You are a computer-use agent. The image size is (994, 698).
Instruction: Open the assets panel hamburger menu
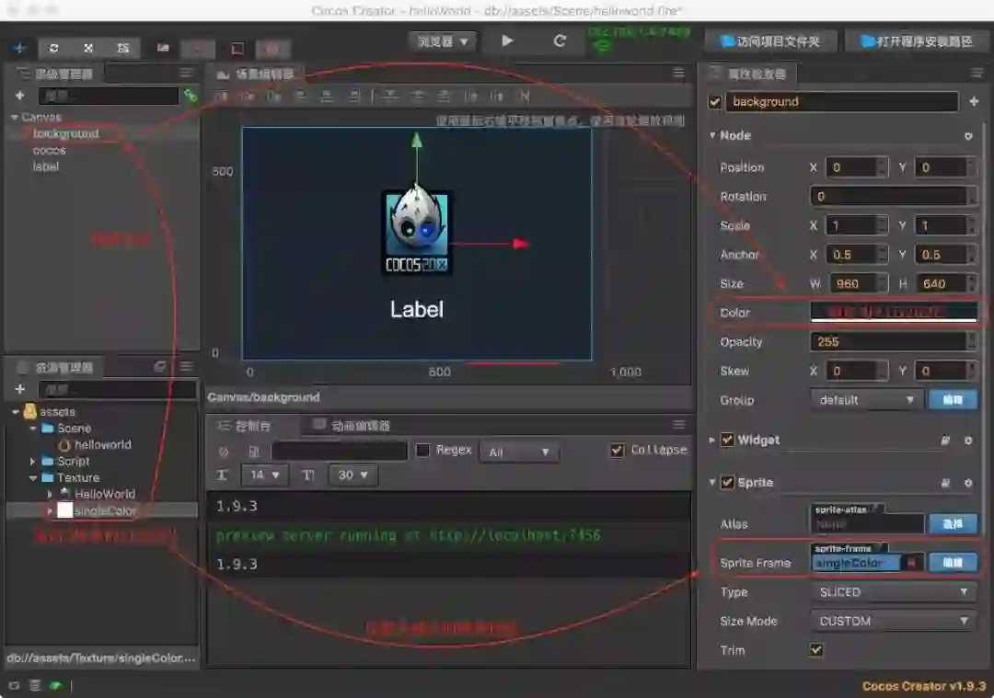tap(186, 367)
